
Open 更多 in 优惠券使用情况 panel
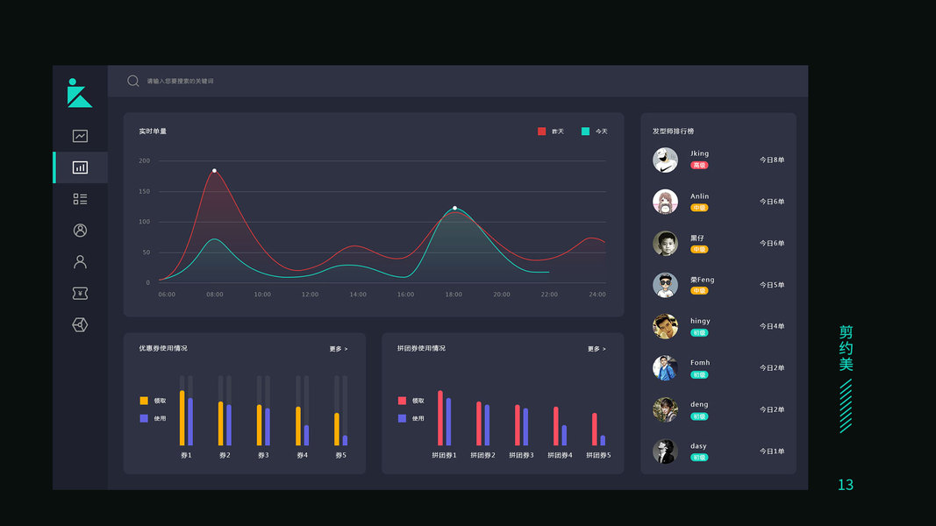point(339,349)
